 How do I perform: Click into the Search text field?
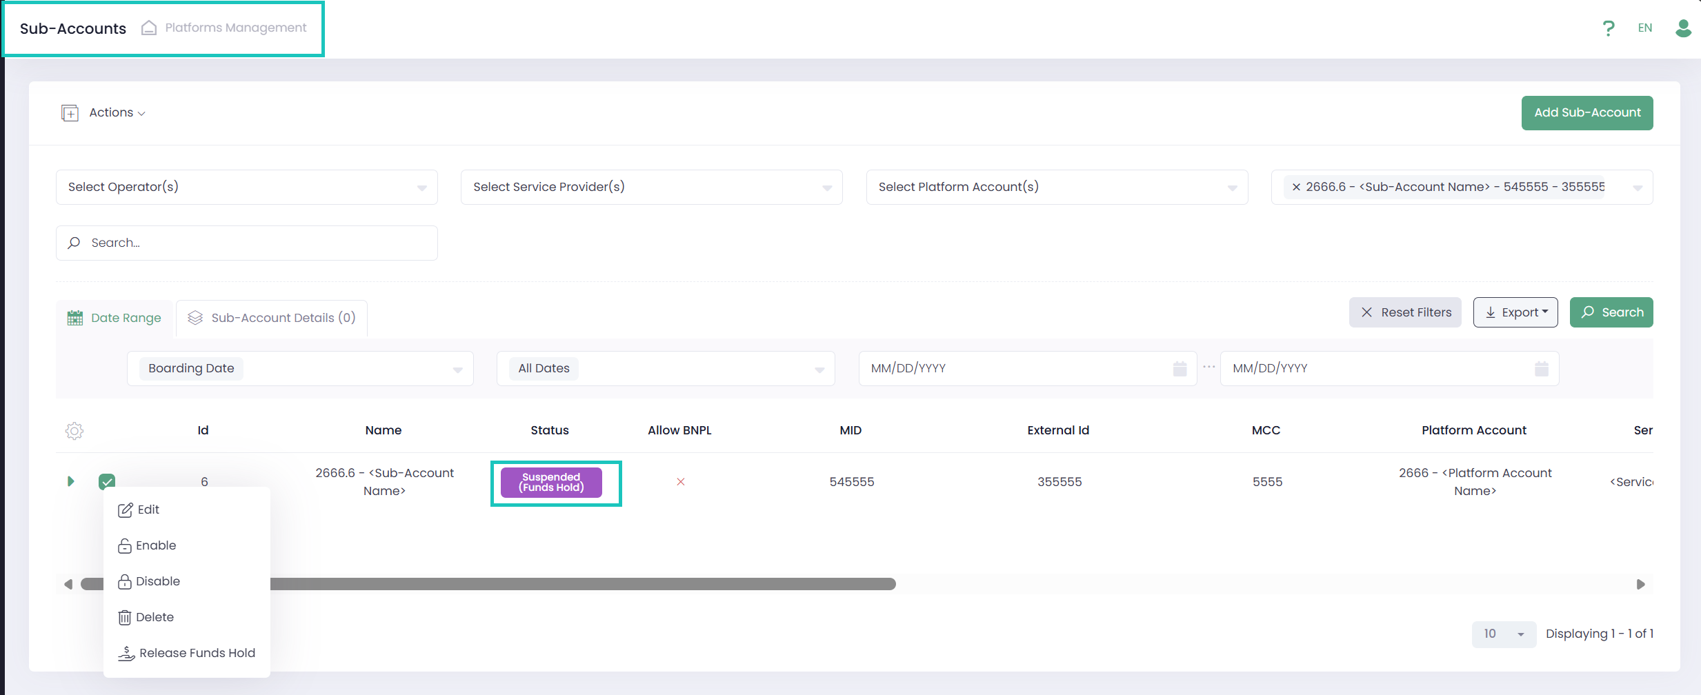pos(255,243)
